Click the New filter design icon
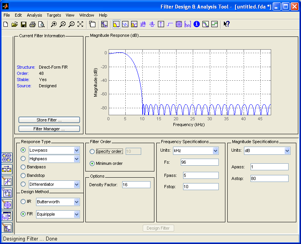Viewport: 301px width, 244px height. point(6,24)
